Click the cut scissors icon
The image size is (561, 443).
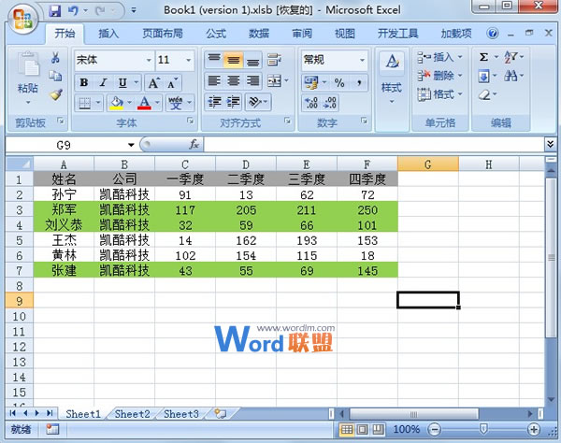tap(55, 58)
